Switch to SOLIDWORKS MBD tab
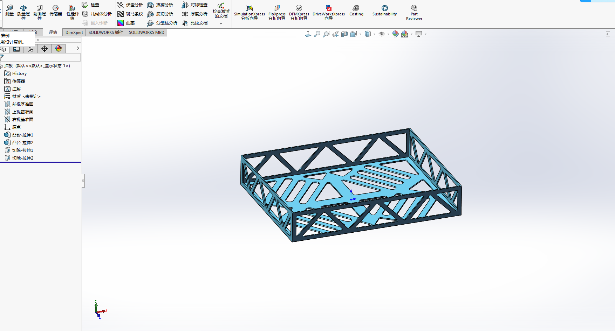 click(x=146, y=32)
